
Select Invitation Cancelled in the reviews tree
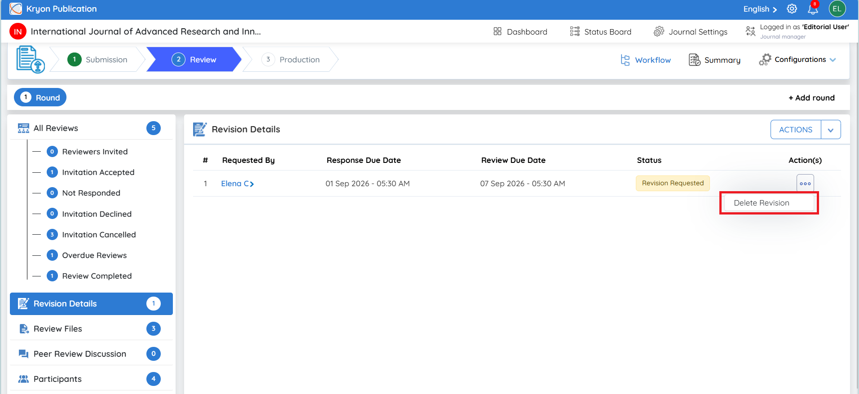point(99,235)
